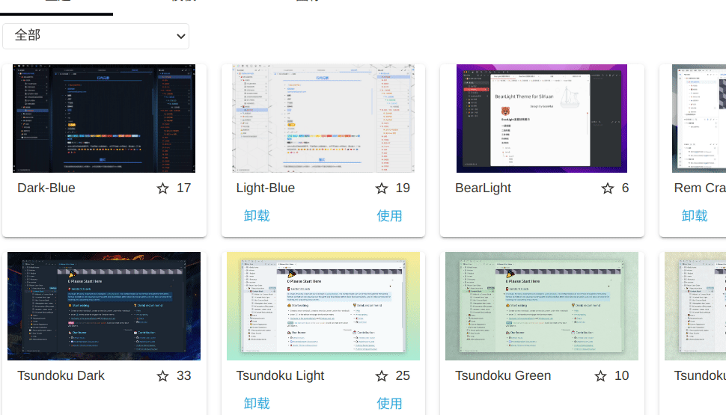726x415 pixels.
Task: Open the Tsundoku Dark theme preview thumbnail
Action: point(104,307)
